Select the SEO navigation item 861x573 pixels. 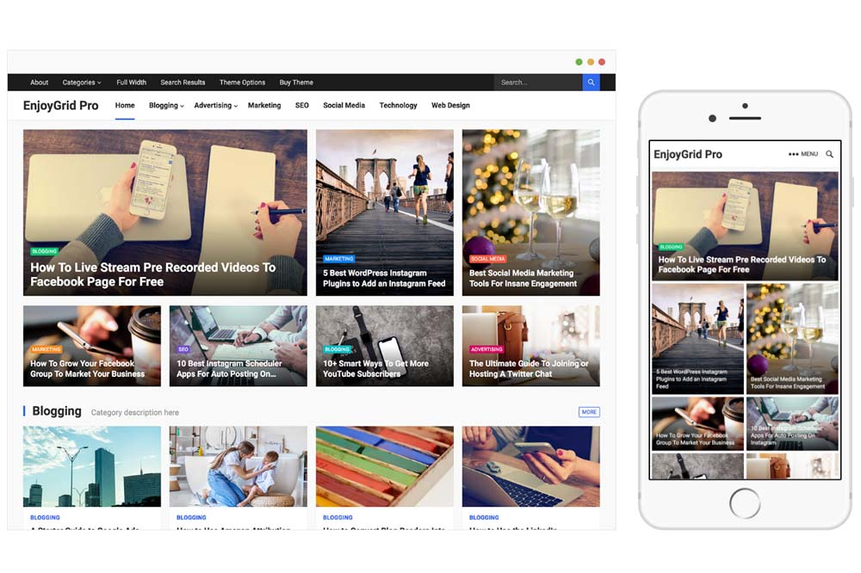pos(301,104)
